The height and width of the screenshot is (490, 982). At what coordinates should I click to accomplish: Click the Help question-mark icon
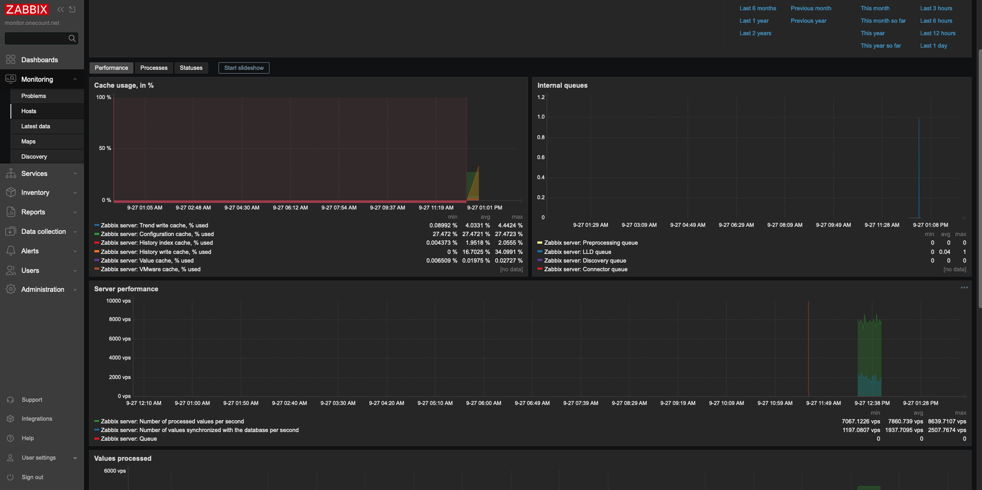click(x=10, y=439)
